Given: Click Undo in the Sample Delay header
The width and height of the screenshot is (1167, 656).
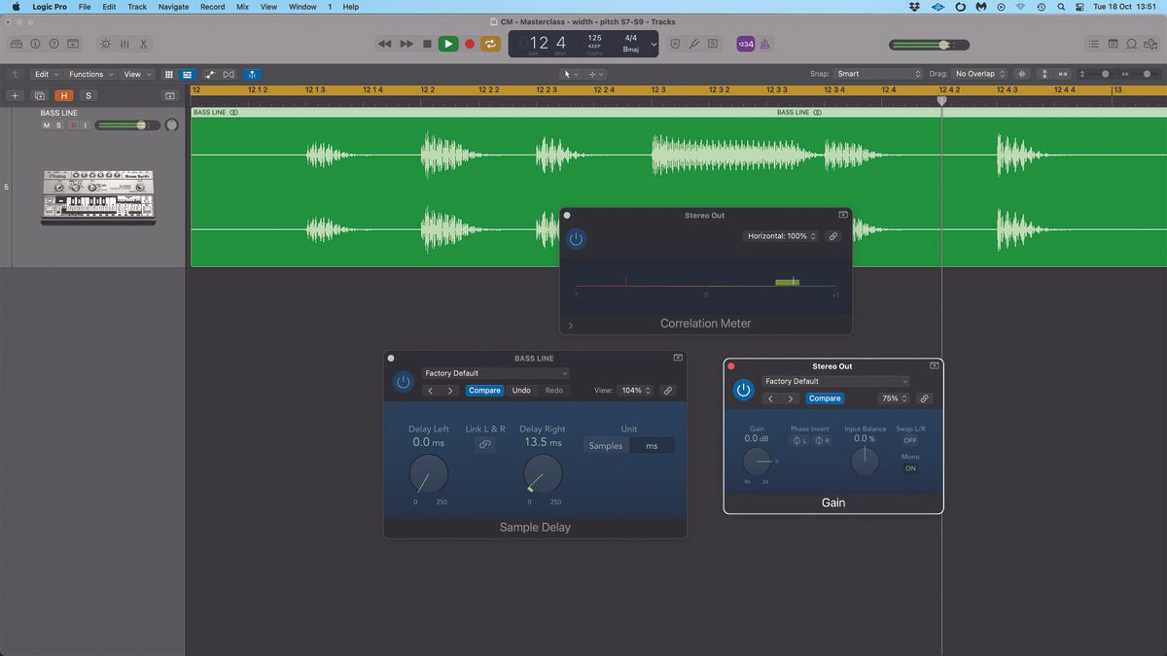Looking at the screenshot, I should click(521, 390).
